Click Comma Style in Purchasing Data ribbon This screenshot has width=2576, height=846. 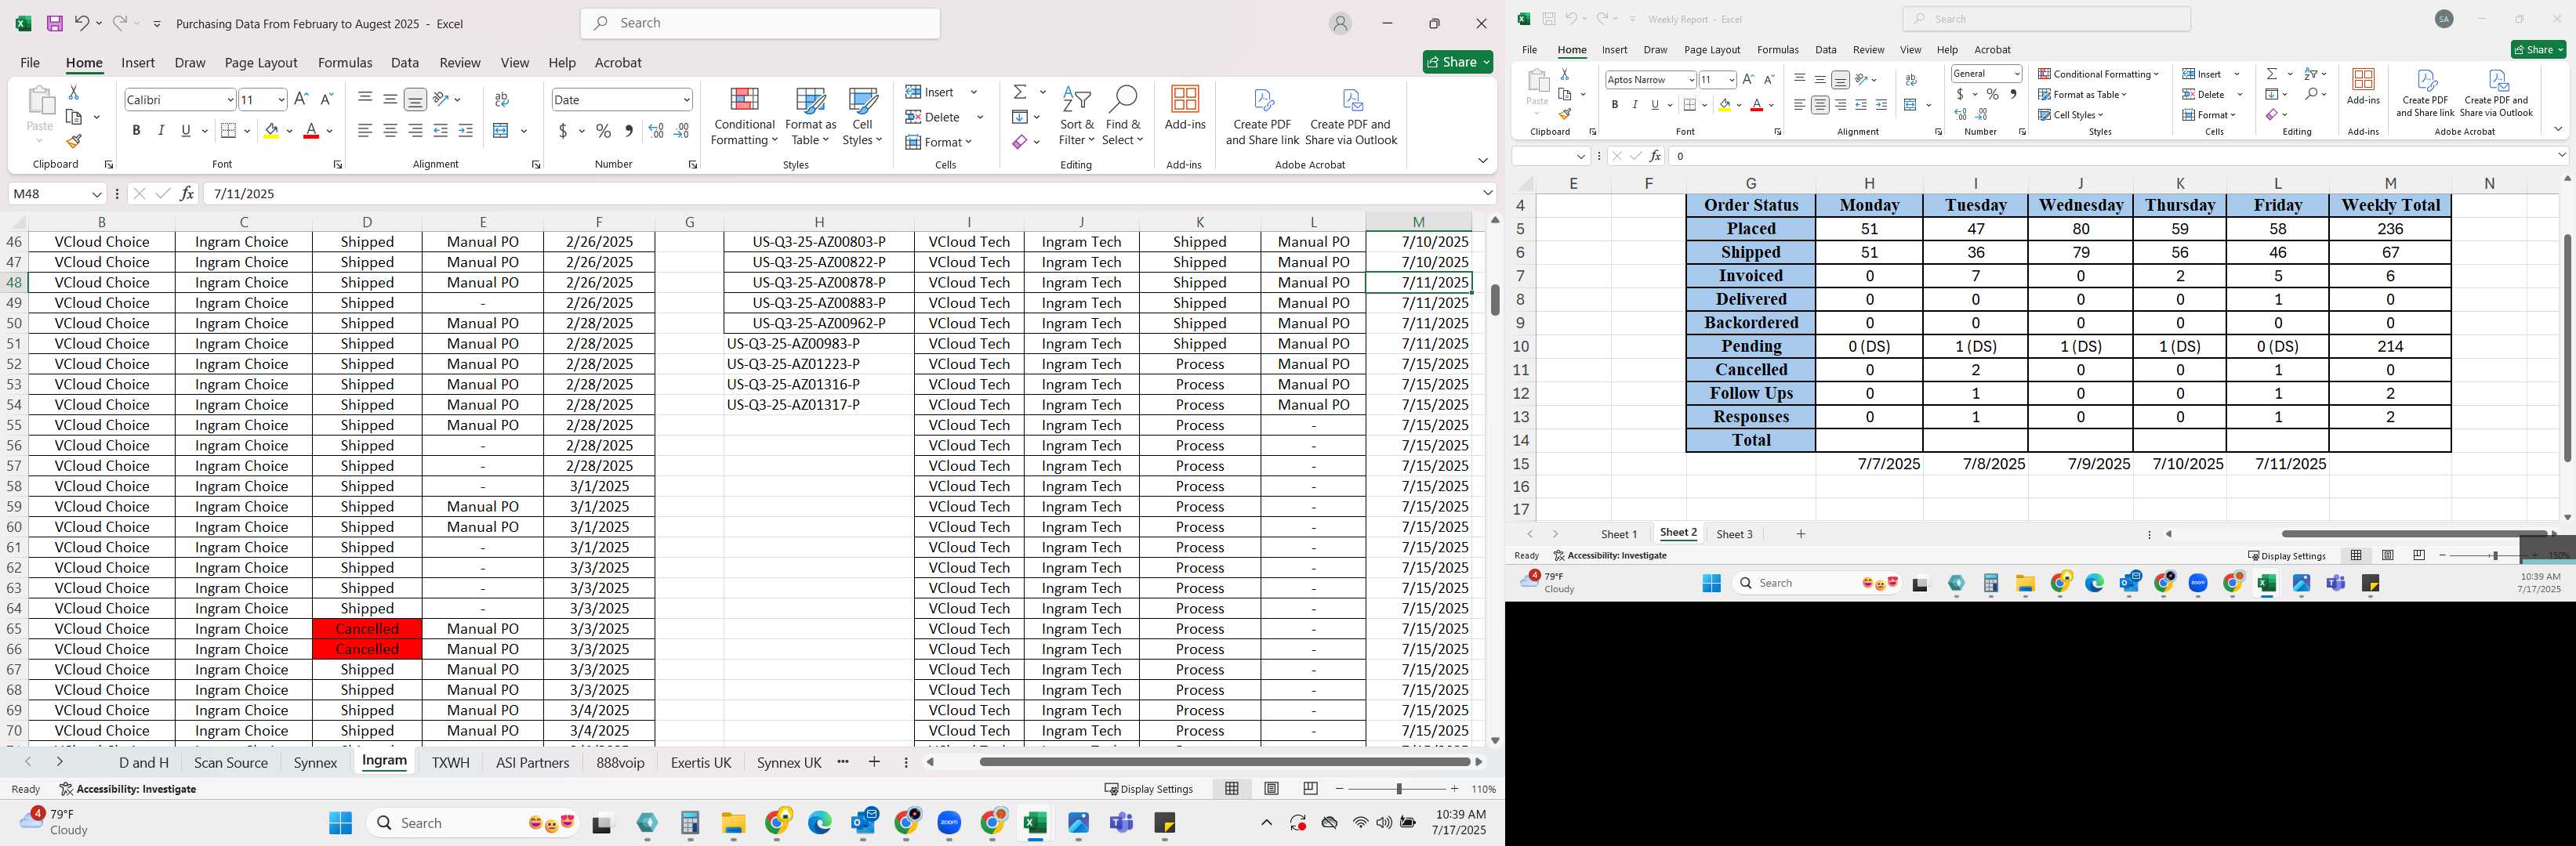coord(628,131)
